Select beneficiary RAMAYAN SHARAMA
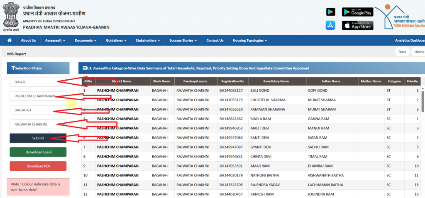 pos(268,110)
